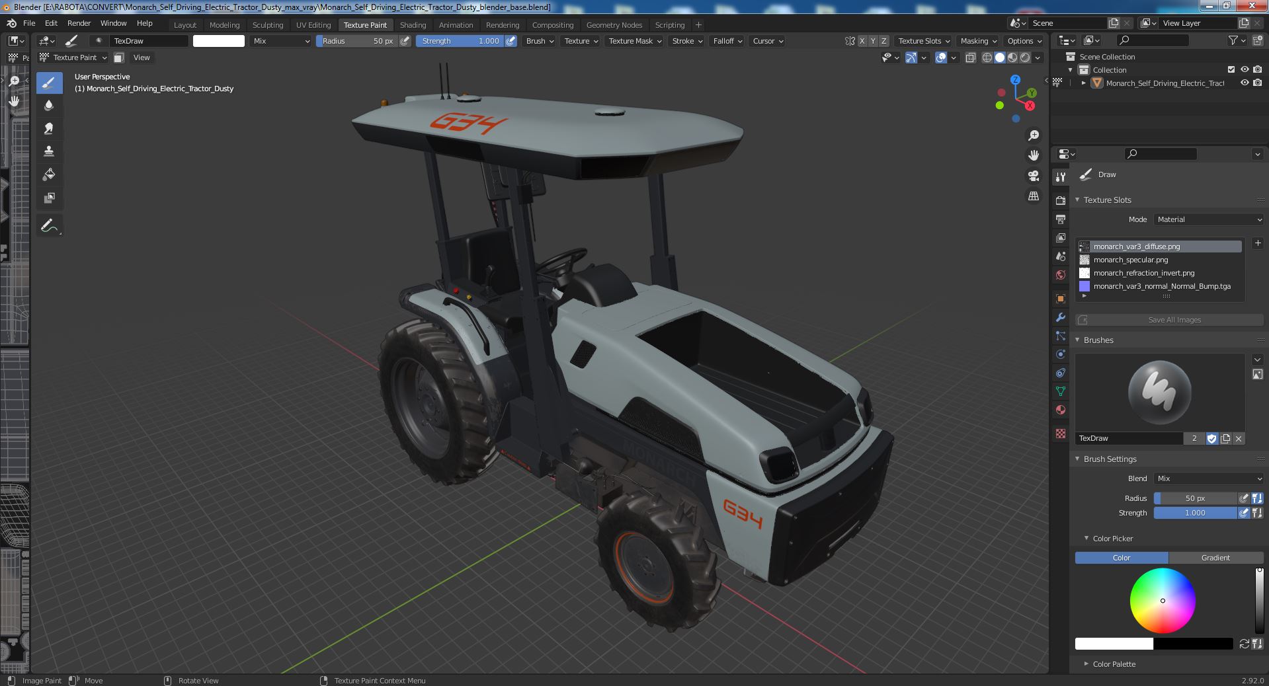Toggle Collection exclude checkbox
Screen dimensions: 1269x686
(1231, 69)
